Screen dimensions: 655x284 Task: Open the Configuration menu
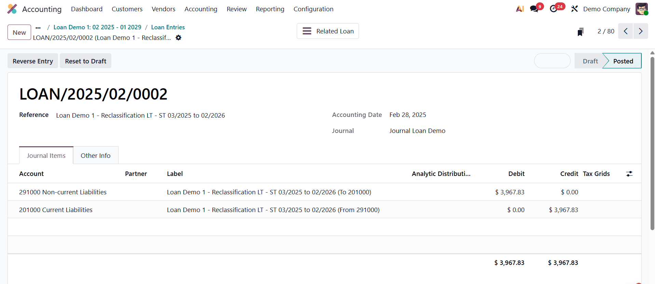click(x=313, y=9)
